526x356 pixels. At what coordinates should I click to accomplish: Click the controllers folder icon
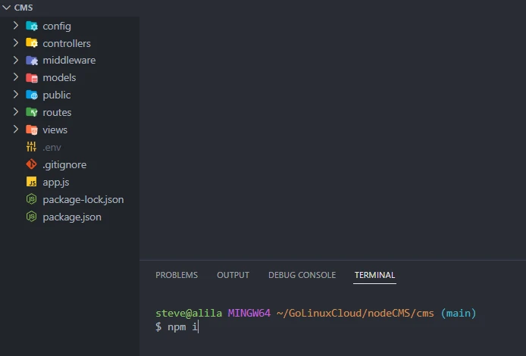tap(32, 43)
